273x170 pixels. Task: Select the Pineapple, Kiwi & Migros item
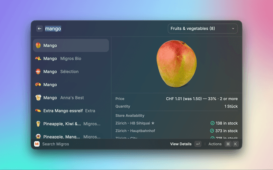tap(71, 124)
